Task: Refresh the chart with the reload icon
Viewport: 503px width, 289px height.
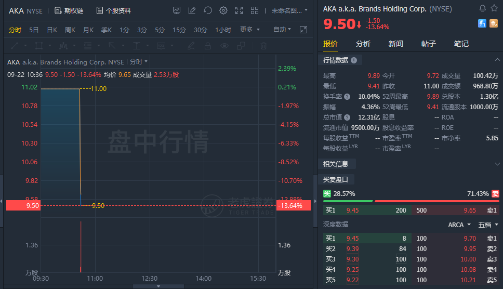Action: click(x=207, y=10)
